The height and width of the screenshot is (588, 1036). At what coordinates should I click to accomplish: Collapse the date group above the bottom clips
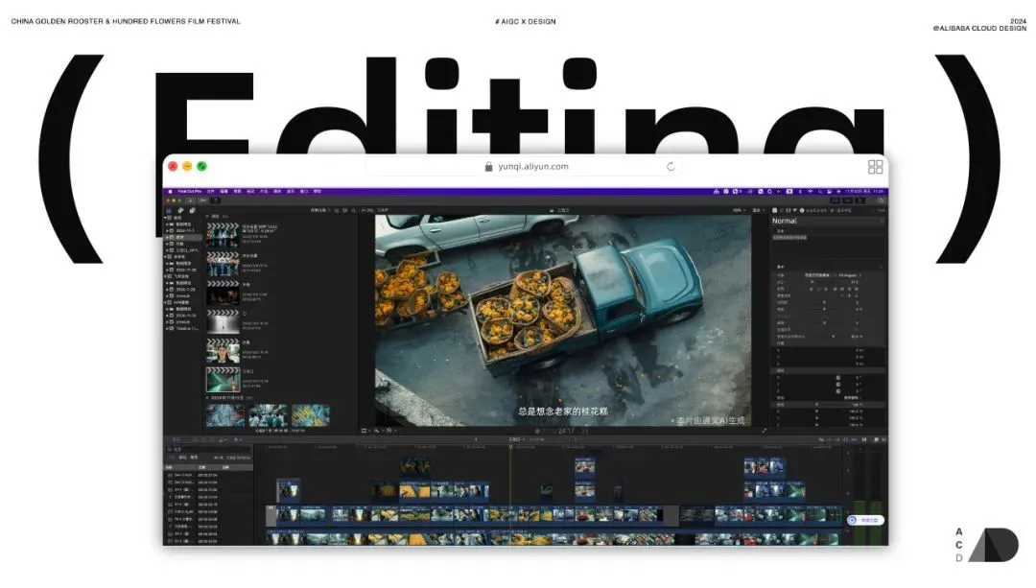coord(207,398)
